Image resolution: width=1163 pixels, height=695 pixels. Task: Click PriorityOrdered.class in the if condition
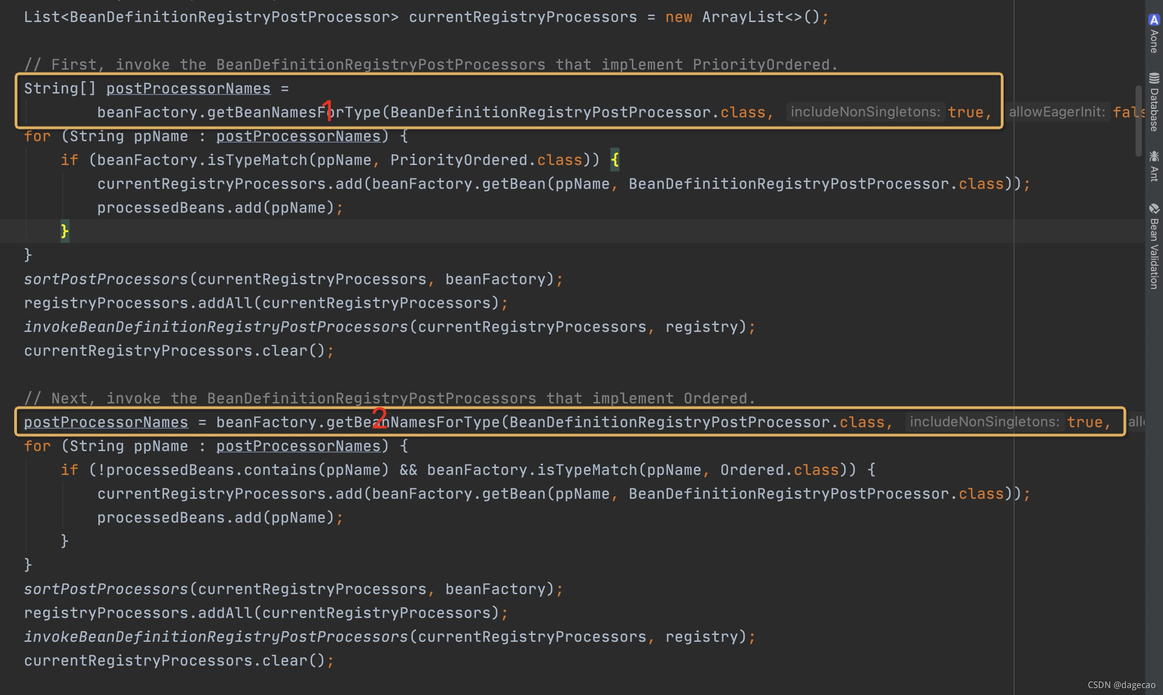point(486,160)
